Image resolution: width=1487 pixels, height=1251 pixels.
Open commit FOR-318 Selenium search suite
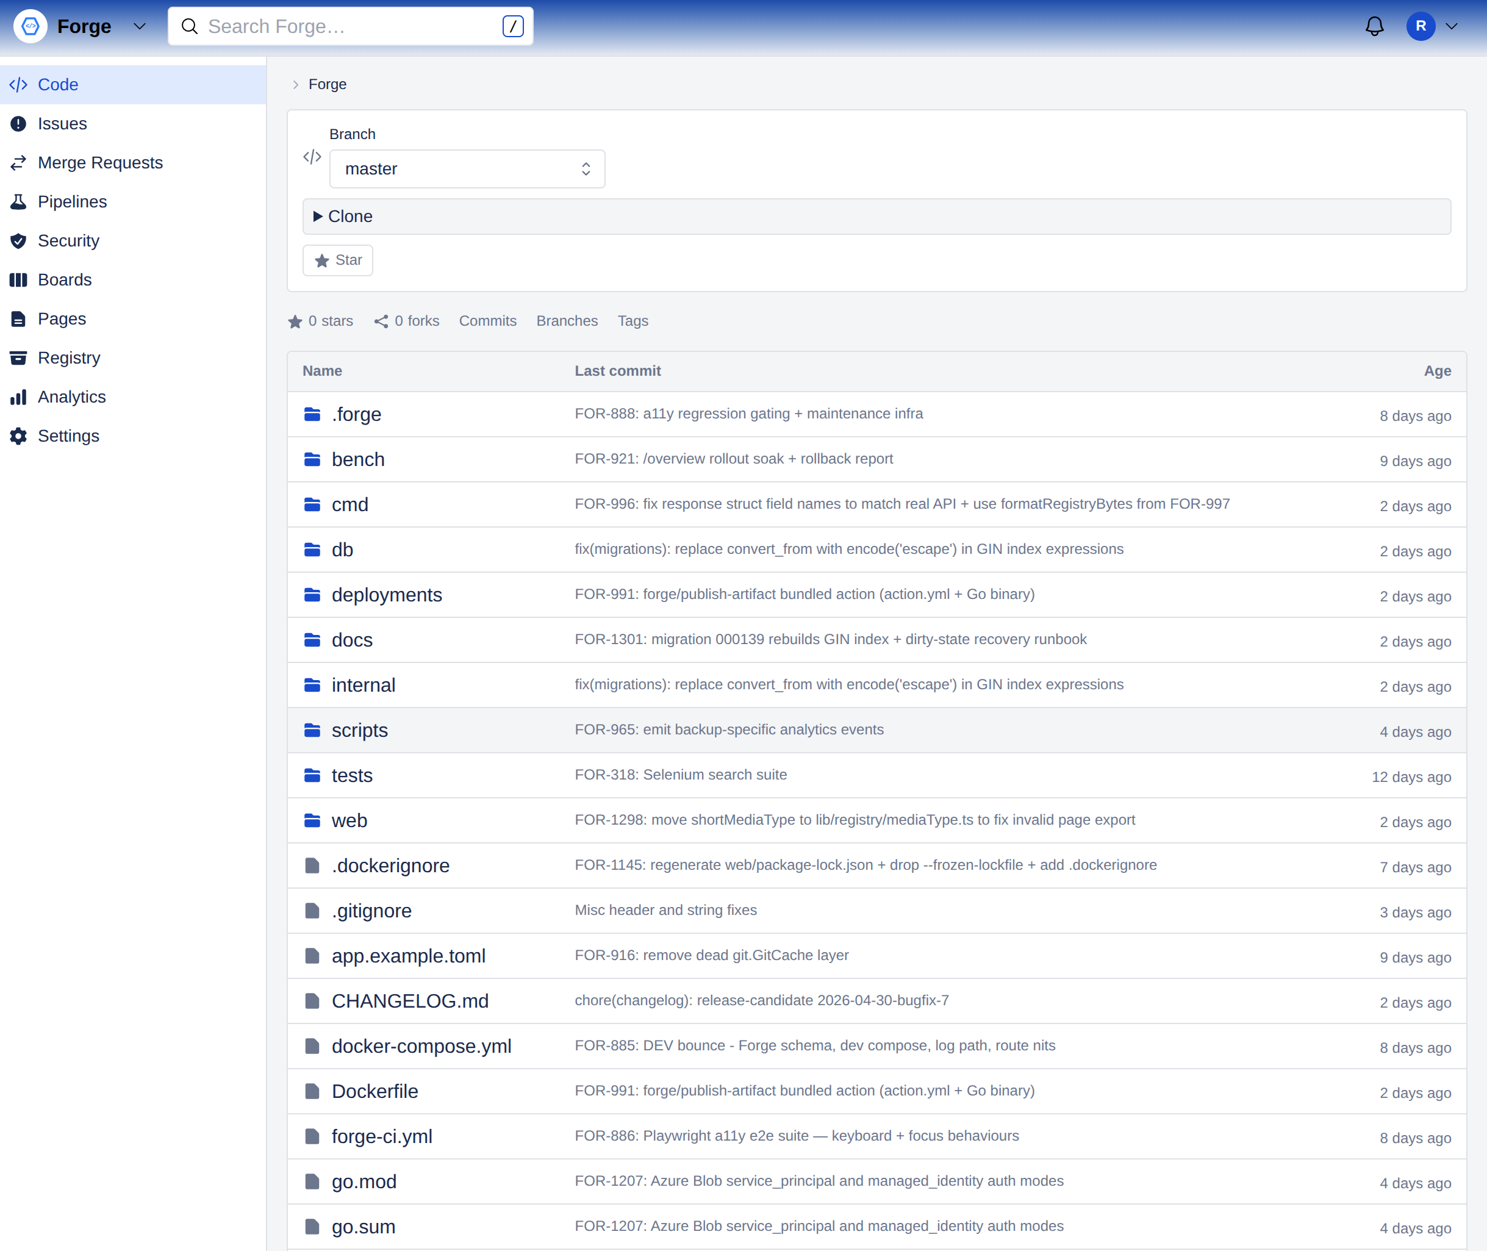[680, 775]
